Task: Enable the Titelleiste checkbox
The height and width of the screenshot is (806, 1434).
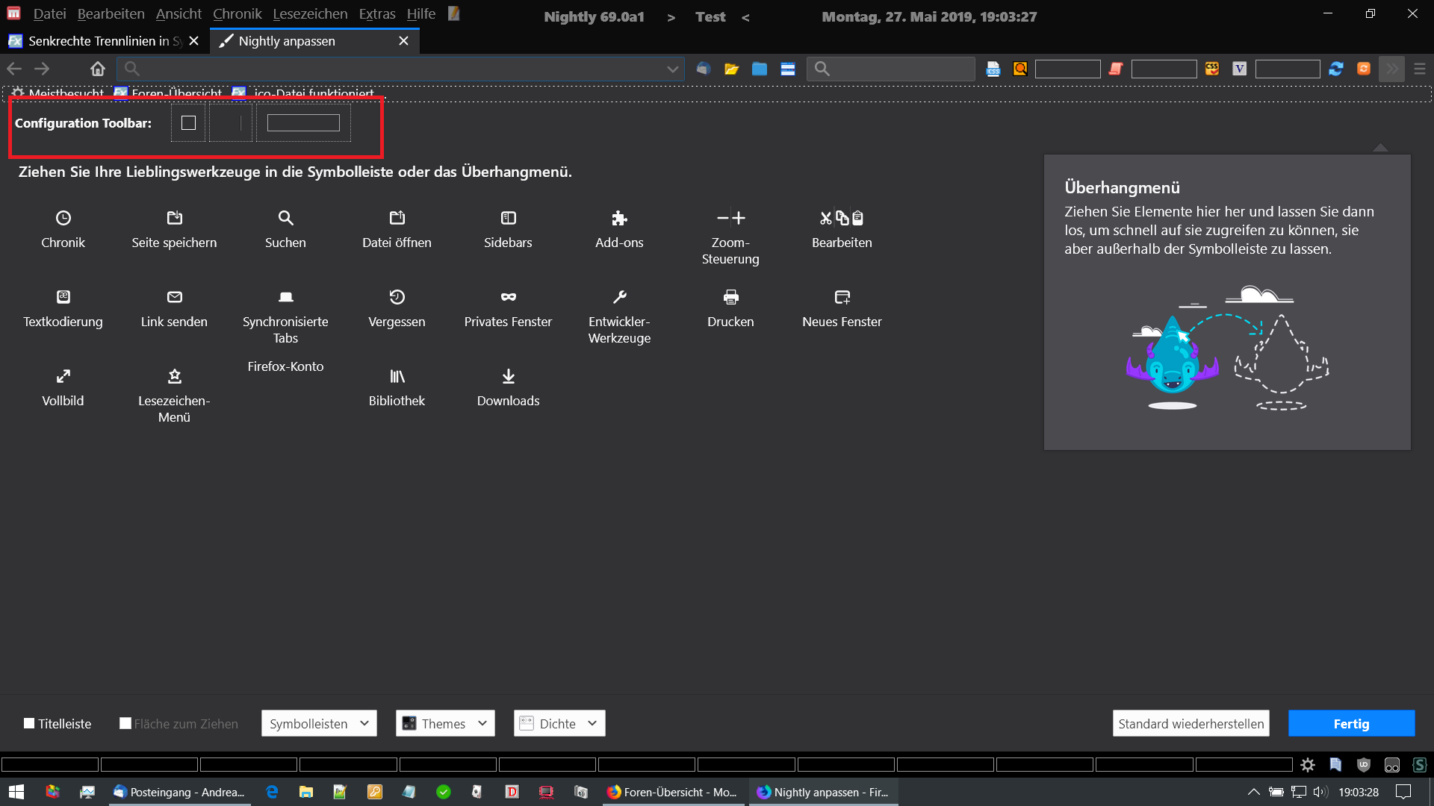Action: click(x=29, y=723)
